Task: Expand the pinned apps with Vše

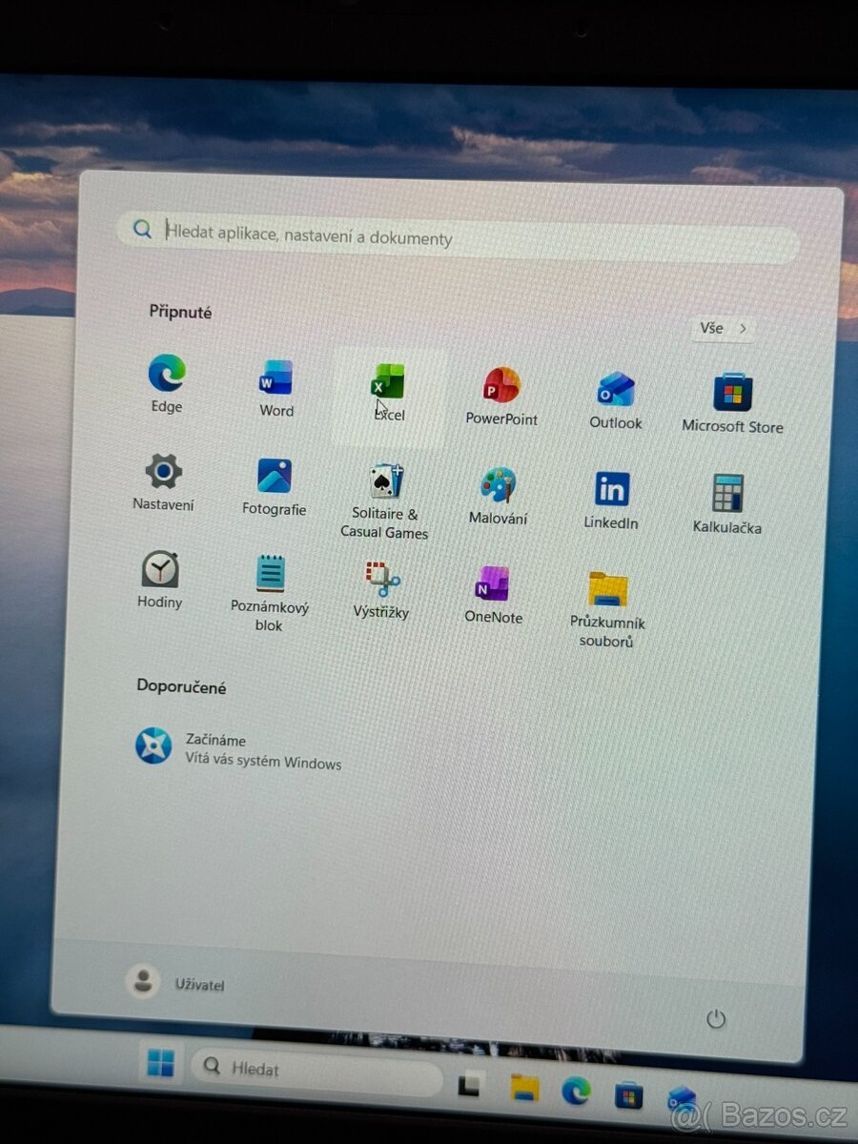Action: pos(722,328)
